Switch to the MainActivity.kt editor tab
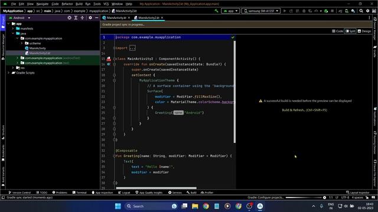 pyautogui.click(x=116, y=18)
